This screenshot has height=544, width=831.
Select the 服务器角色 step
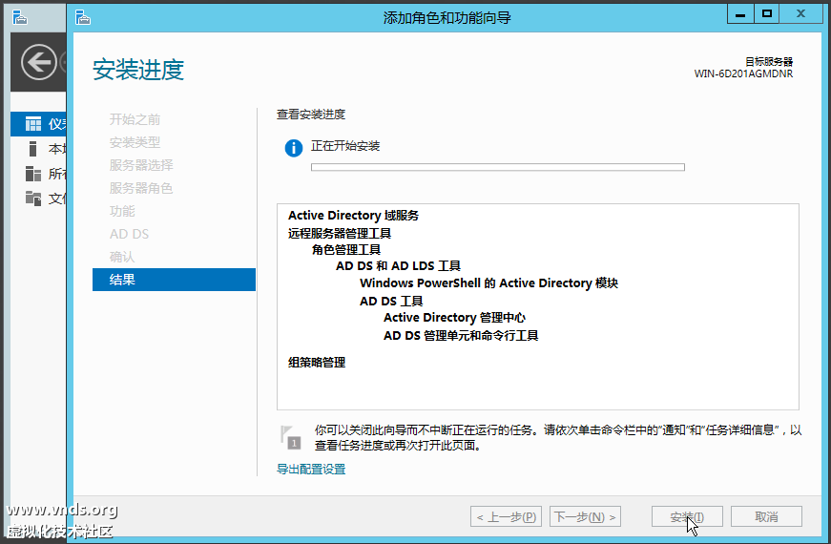[141, 188]
